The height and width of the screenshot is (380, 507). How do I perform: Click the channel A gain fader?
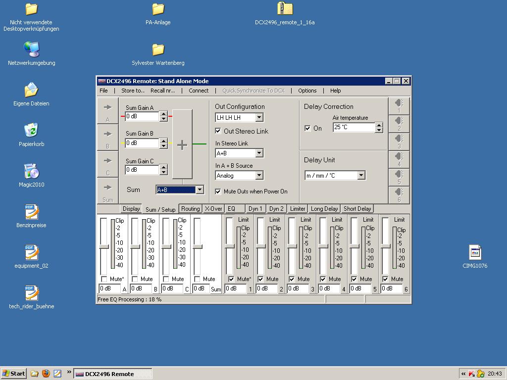coord(103,246)
